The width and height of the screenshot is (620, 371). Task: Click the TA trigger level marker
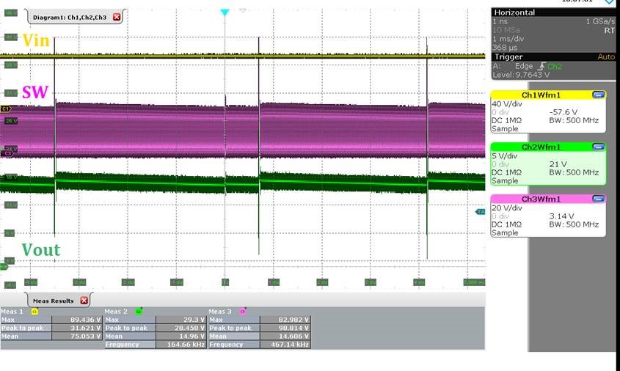pyautogui.click(x=481, y=212)
